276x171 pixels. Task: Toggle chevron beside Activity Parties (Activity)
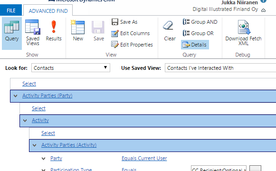coord(35,145)
